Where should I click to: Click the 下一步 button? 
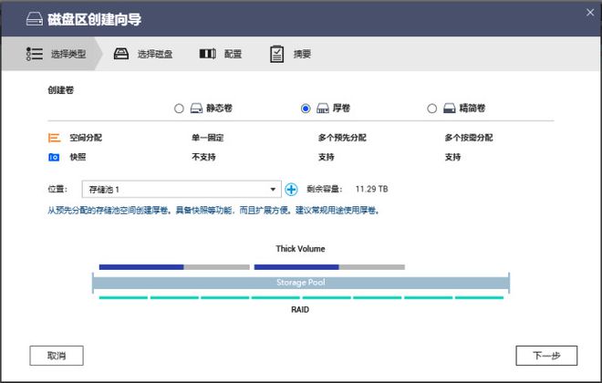coord(546,356)
